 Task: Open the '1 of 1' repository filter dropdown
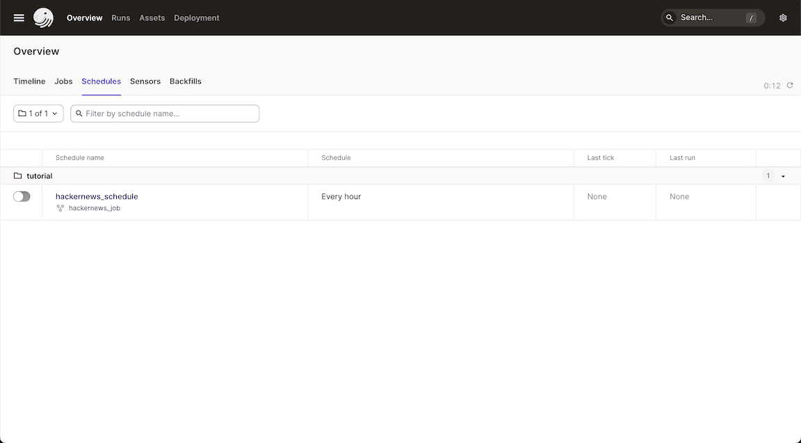tap(38, 113)
